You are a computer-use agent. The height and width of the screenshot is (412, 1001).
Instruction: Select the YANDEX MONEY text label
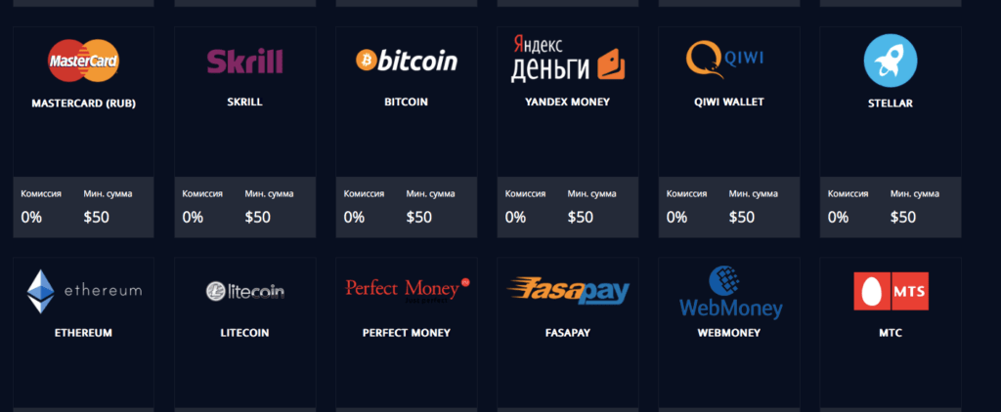click(567, 102)
